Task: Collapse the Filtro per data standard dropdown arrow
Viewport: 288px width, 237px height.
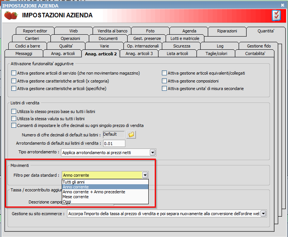Action: point(145,175)
